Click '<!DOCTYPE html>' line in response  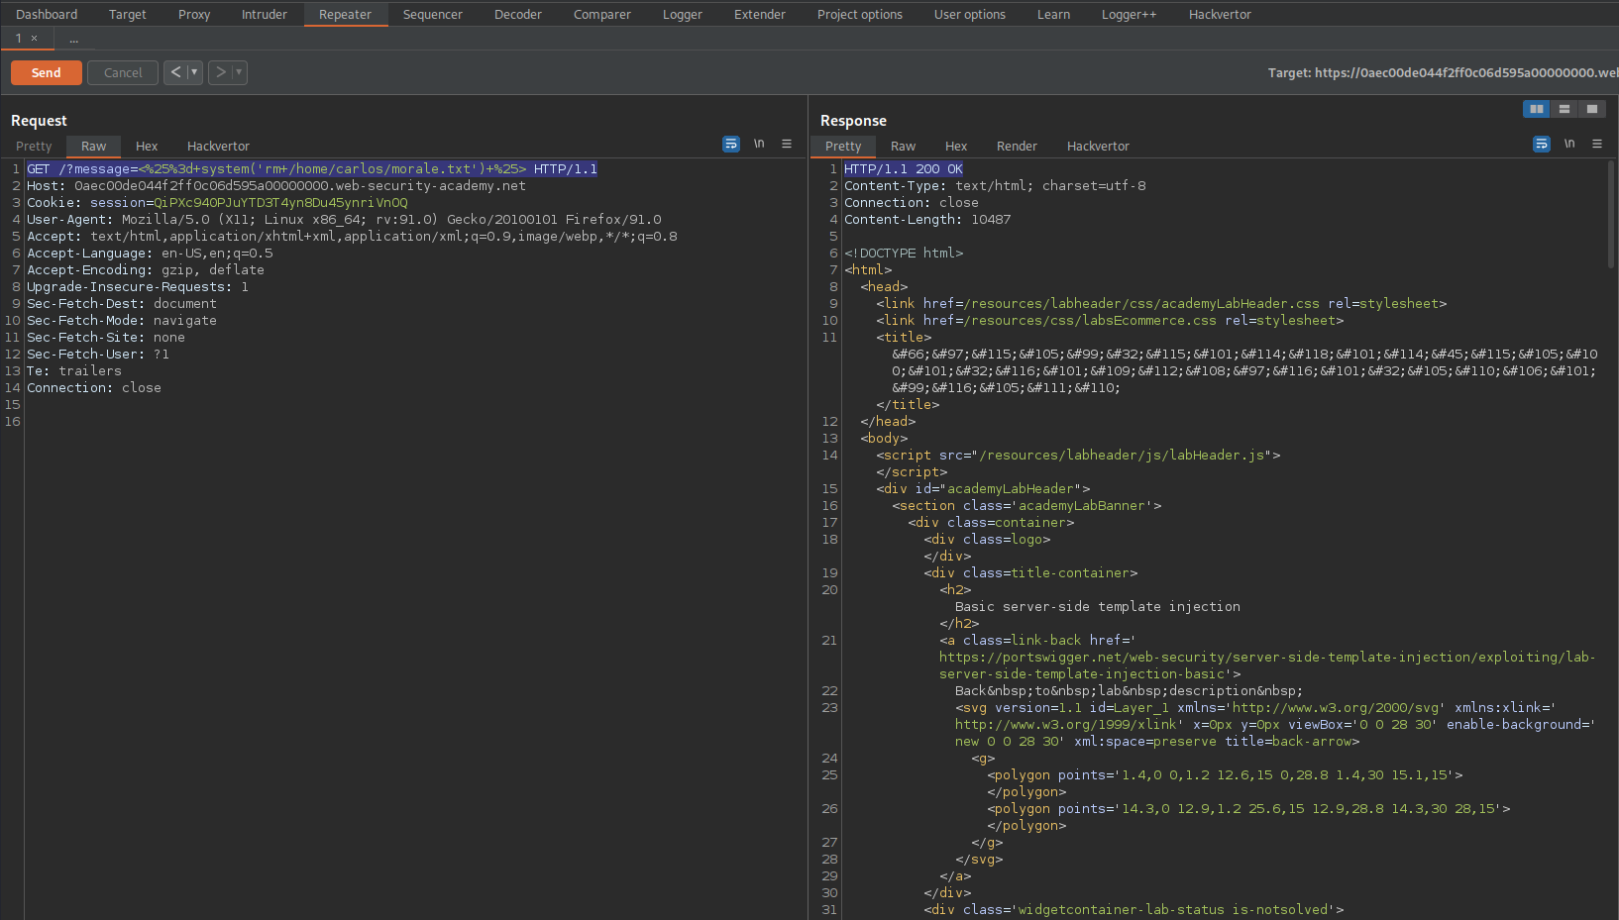[x=904, y=253]
